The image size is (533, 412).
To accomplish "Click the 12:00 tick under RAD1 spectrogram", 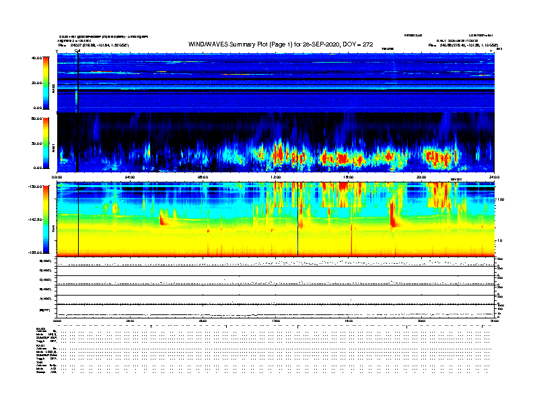I will click(276, 177).
